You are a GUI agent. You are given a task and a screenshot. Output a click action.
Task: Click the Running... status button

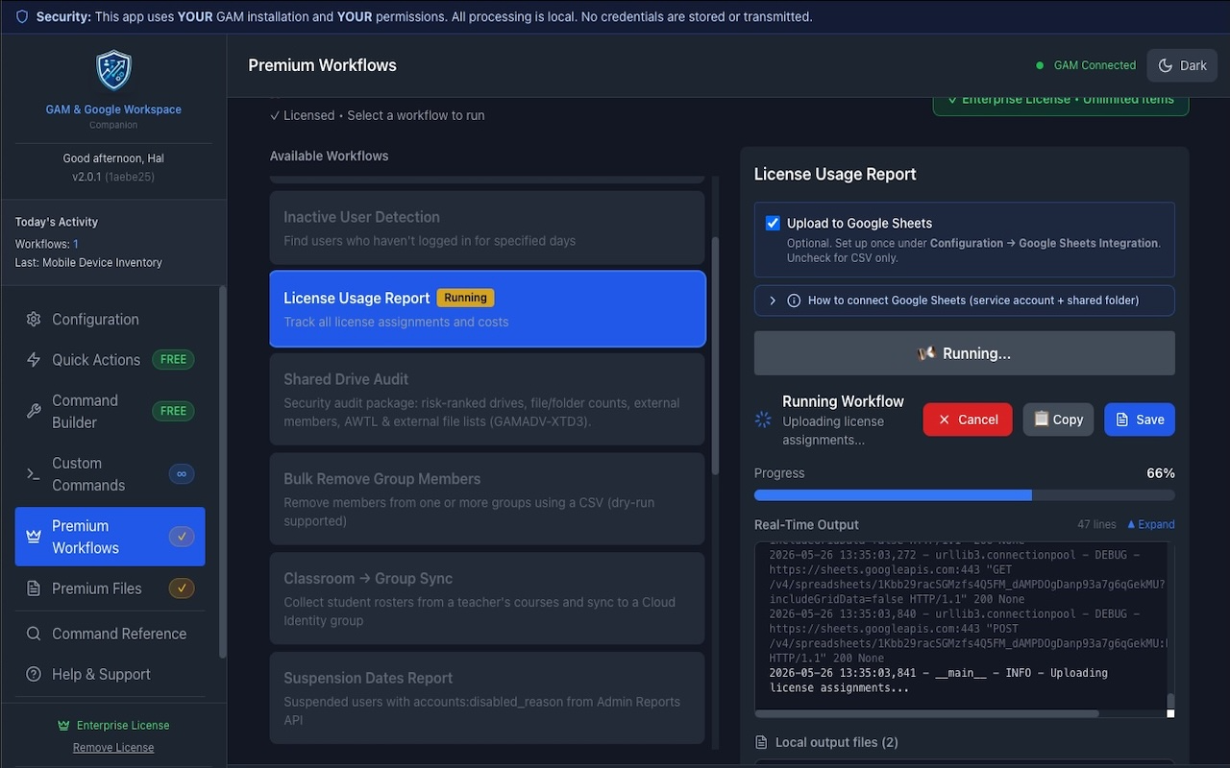pyautogui.click(x=964, y=353)
